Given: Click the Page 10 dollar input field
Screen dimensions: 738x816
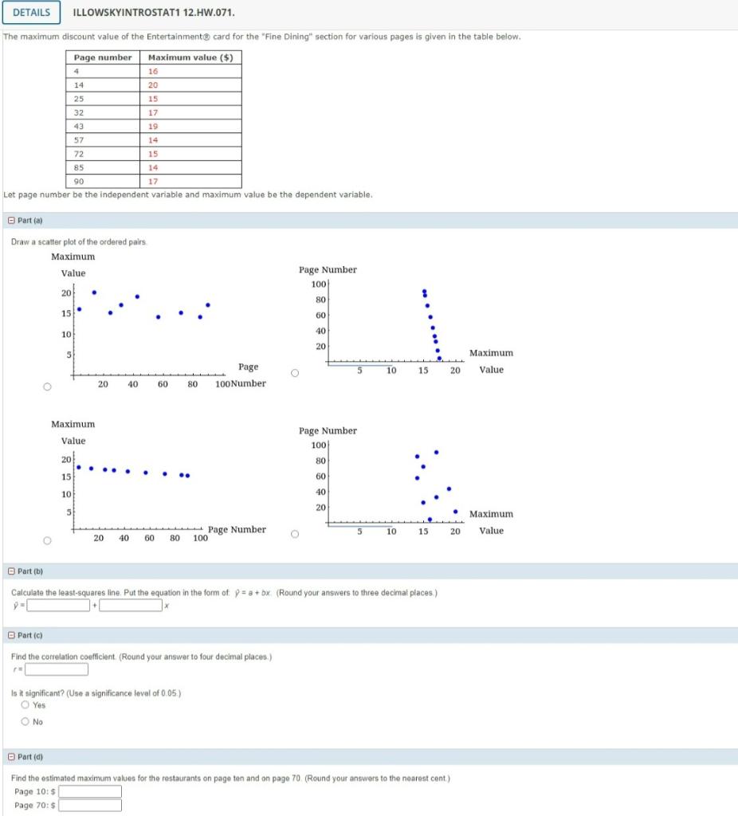Looking at the screenshot, I should point(90,791).
